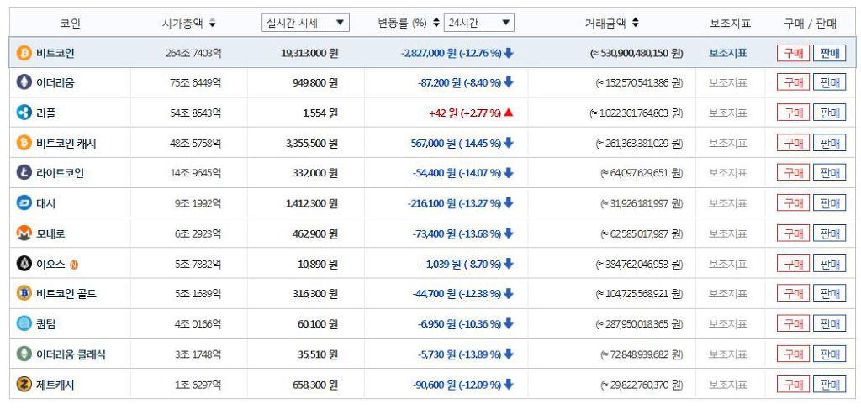Click the 시가총액 column header text
Viewport: 861px width, 409px height.
182,23
